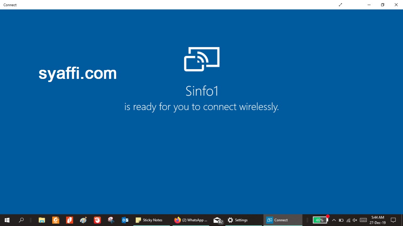
Task: Restore down the Connect window
Action: click(x=383, y=5)
